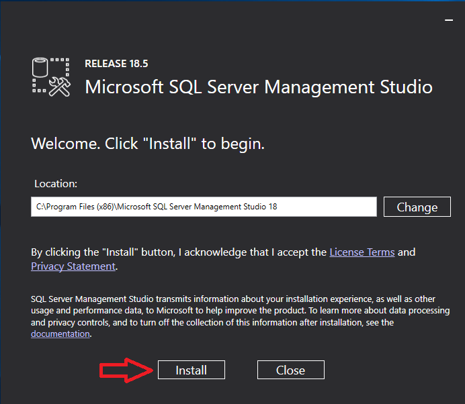Viewport: 465px width, 404px height.
Task: Open the Privacy Statement link
Action: [73, 266]
